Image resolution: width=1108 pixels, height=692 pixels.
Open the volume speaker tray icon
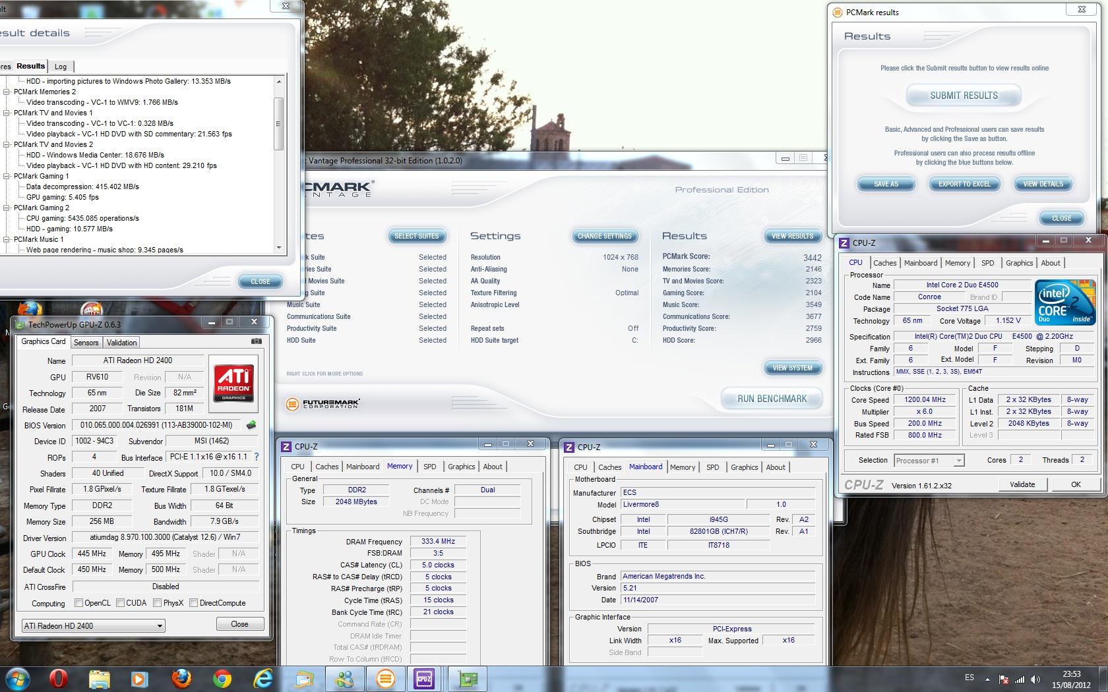click(x=1036, y=679)
